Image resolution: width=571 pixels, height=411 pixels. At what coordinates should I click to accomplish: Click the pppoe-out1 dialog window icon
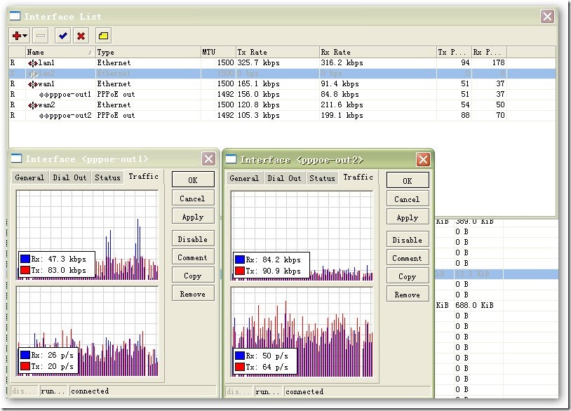16,159
